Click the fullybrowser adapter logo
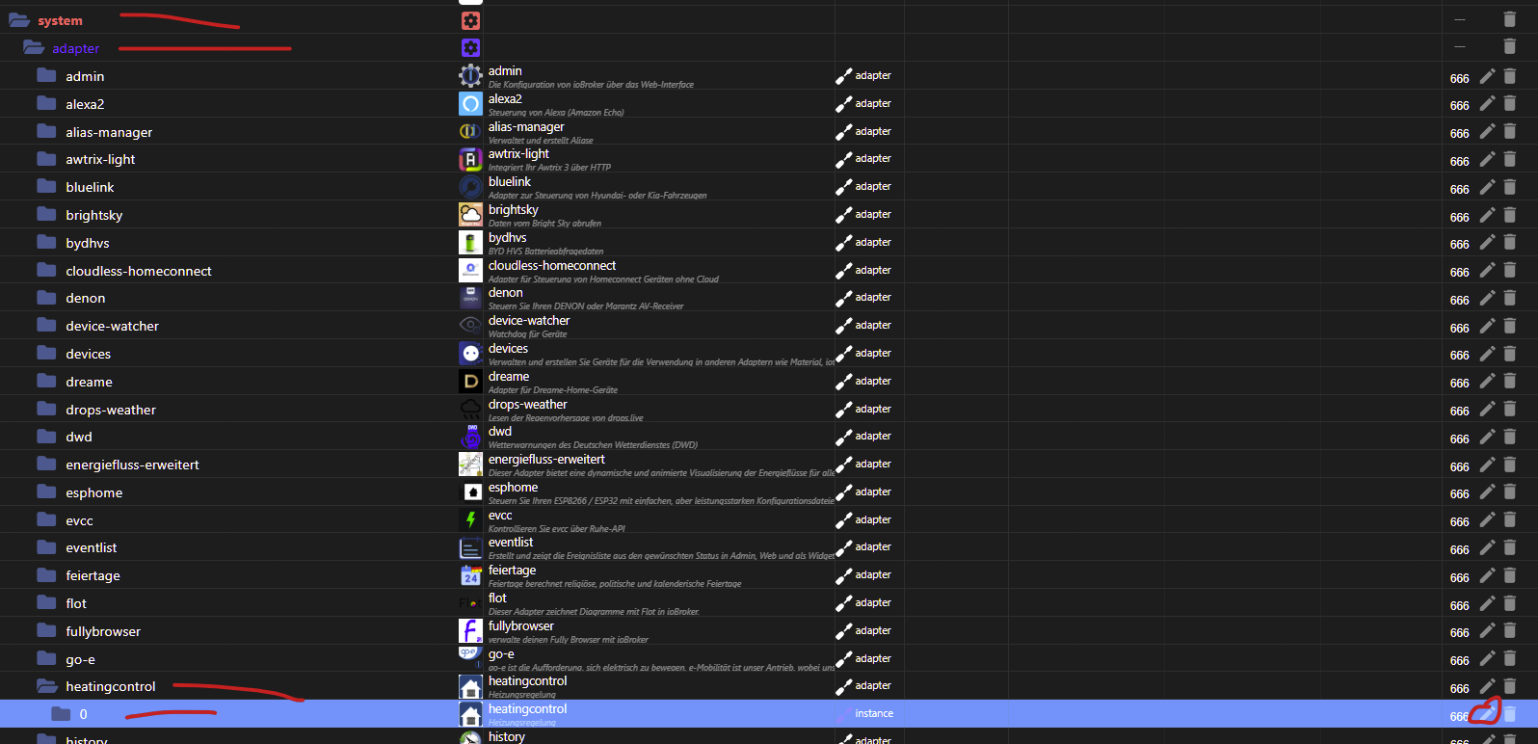This screenshot has width=1538, height=744. pyautogui.click(x=470, y=630)
